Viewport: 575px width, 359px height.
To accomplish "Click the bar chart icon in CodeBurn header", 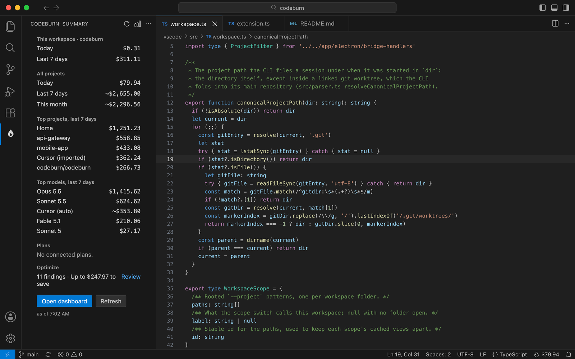I will 138,24.
